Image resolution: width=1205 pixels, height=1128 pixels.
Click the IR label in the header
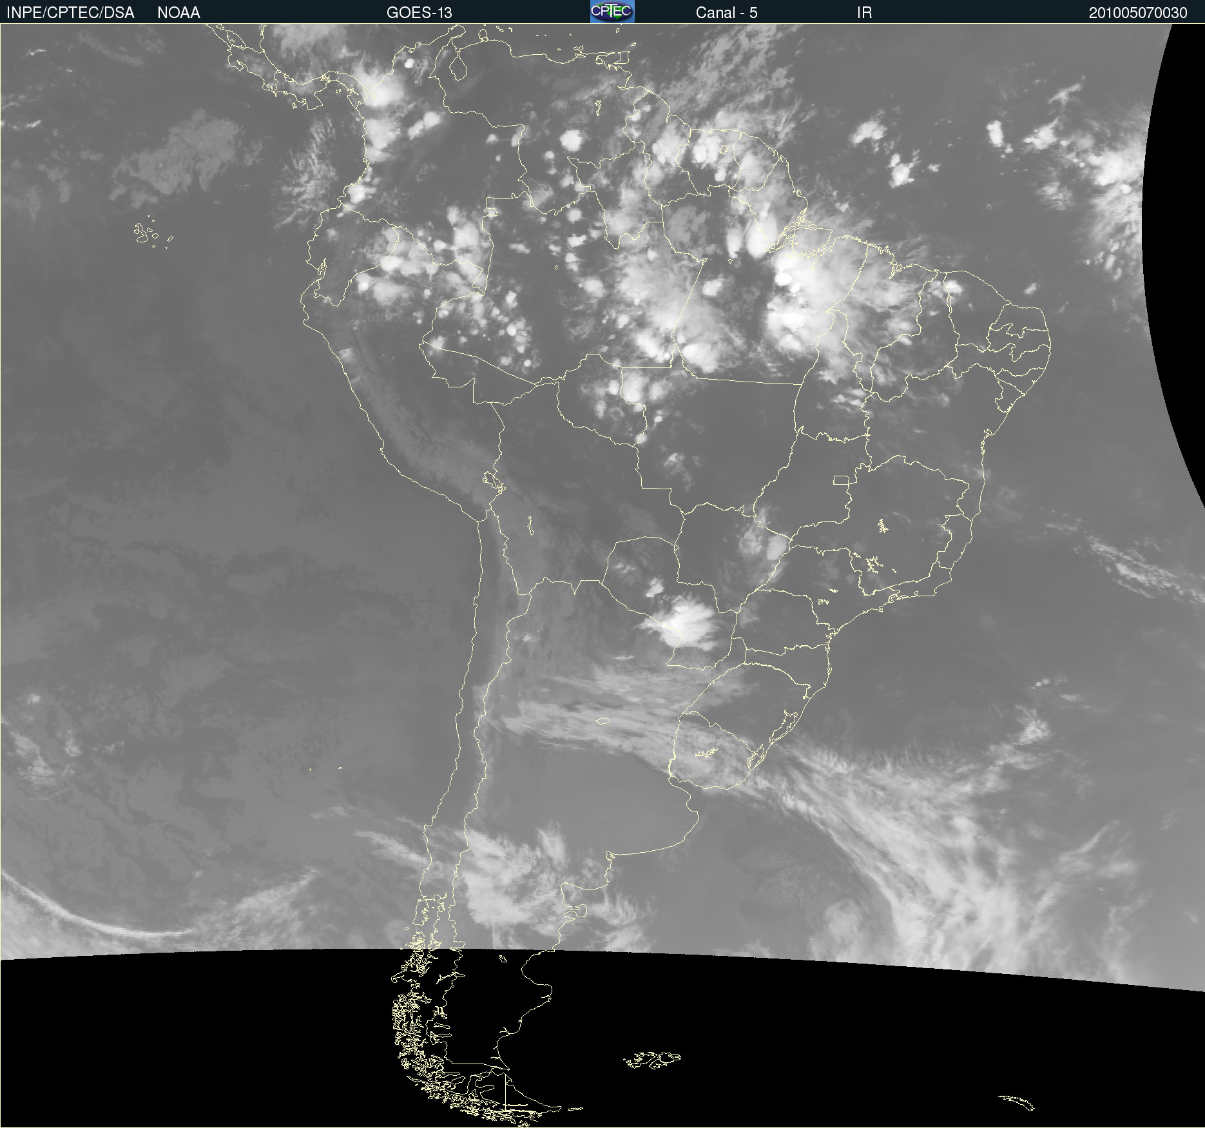click(x=864, y=13)
